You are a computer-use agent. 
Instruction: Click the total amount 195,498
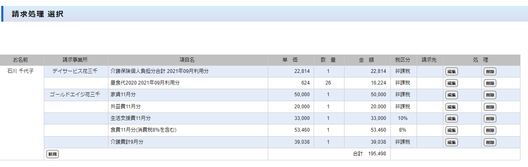[x=376, y=154]
